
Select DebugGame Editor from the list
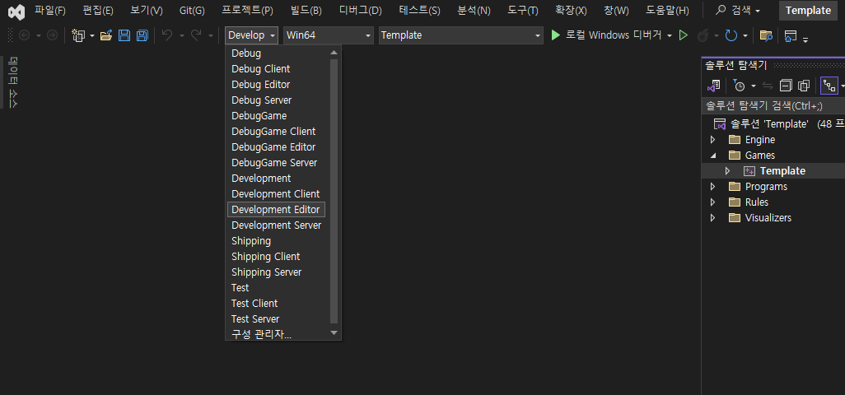click(273, 147)
